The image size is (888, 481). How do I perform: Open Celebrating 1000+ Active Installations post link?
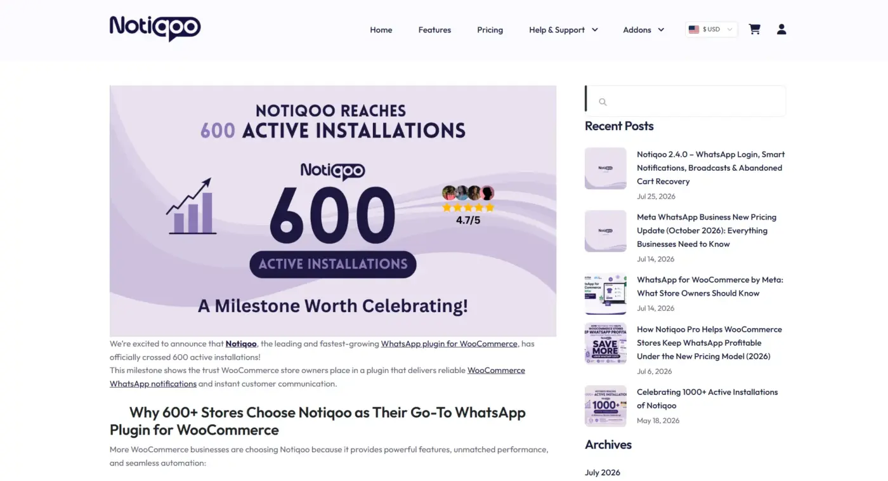(707, 399)
